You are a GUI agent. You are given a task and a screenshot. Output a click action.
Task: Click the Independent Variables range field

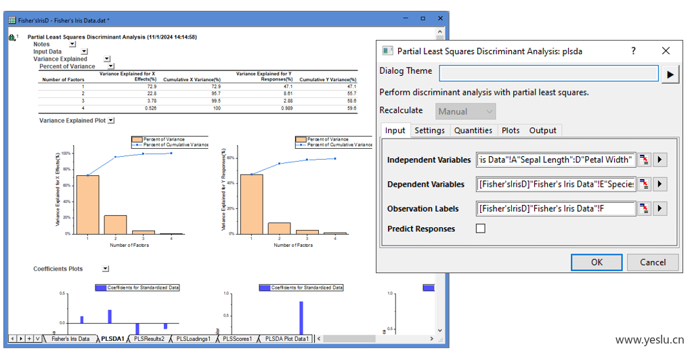coord(556,160)
